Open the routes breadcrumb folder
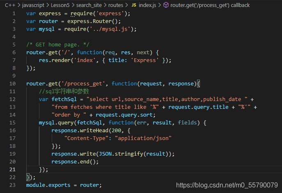Image resolution: width=282 pixels, height=193 pixels. point(116,5)
